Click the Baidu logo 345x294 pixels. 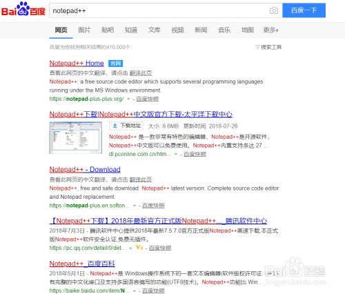click(x=23, y=9)
